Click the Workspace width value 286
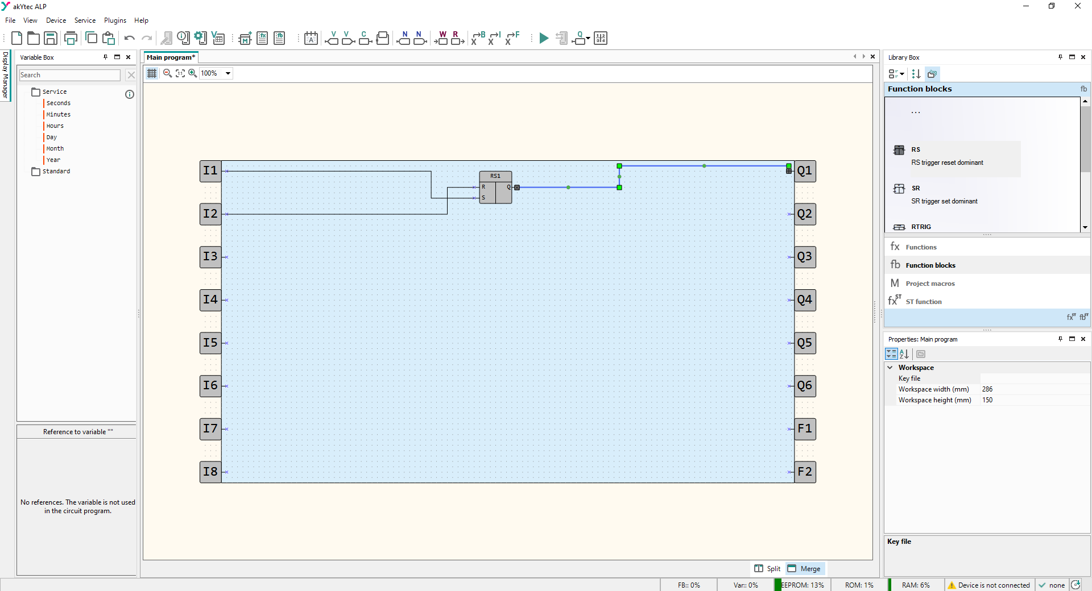This screenshot has width=1092, height=591. 1035,389
